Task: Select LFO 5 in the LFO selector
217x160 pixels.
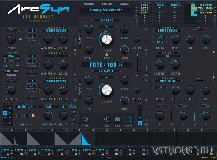Action: (10, 108)
